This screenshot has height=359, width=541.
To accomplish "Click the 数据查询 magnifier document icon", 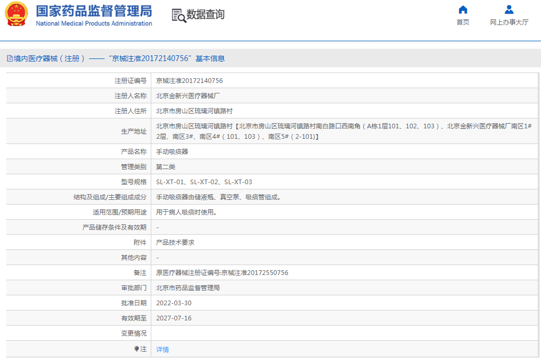I will (178, 15).
